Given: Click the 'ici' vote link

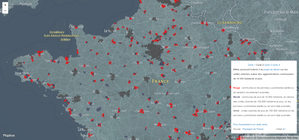Looking at the screenshot, I should 284,129.
